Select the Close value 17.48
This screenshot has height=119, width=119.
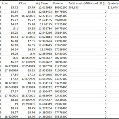(x=31, y=91)
